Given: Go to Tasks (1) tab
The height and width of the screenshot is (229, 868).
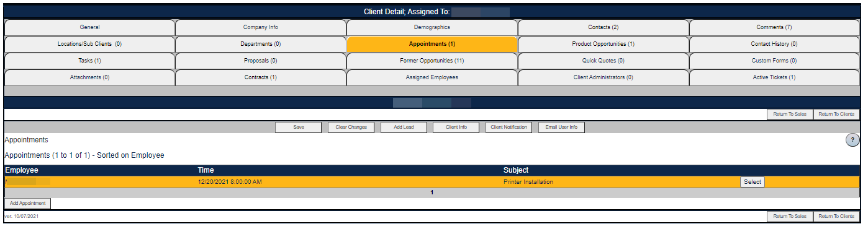Looking at the screenshot, I should pyautogui.click(x=89, y=61).
